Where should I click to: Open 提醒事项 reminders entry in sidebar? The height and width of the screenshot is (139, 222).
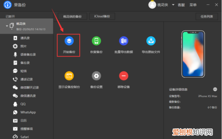point(27,129)
